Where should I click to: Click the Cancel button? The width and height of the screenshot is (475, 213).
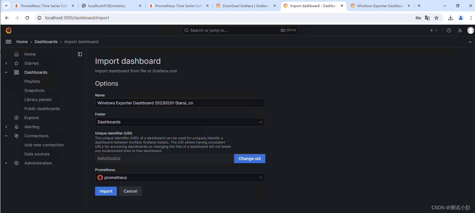click(130, 191)
